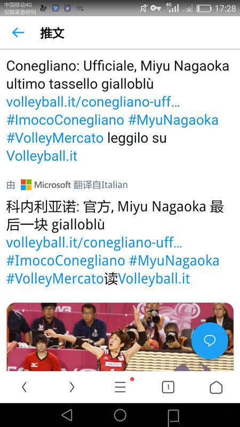This screenshot has height=427, width=240.
Task: Open #ImocoConegliano hashtag in the original tweet
Action: (65, 120)
